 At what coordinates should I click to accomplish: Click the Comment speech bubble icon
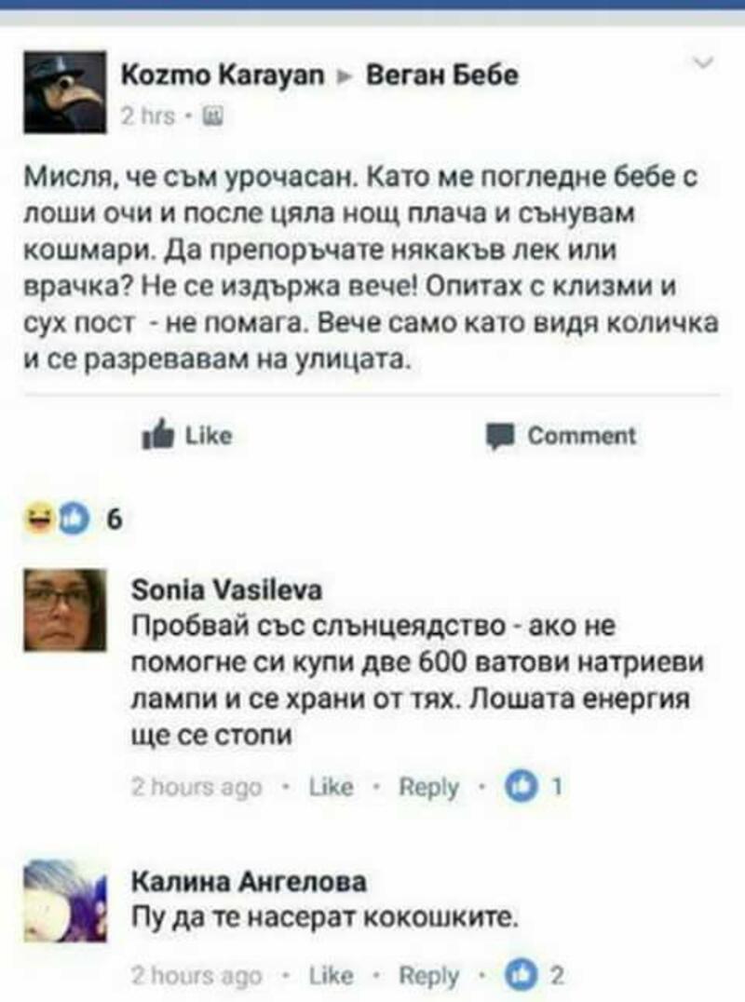tap(500, 437)
